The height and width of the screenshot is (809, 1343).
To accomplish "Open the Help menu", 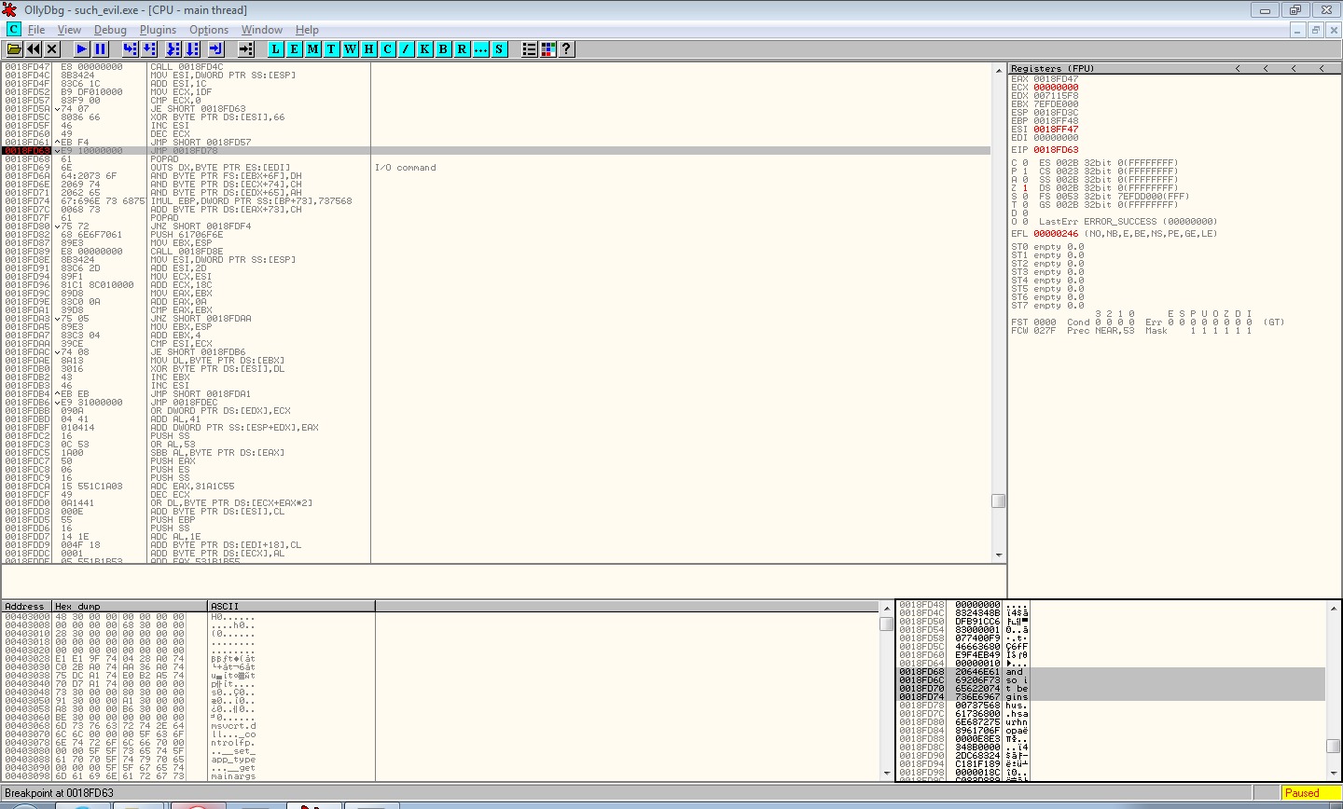I will point(307,30).
